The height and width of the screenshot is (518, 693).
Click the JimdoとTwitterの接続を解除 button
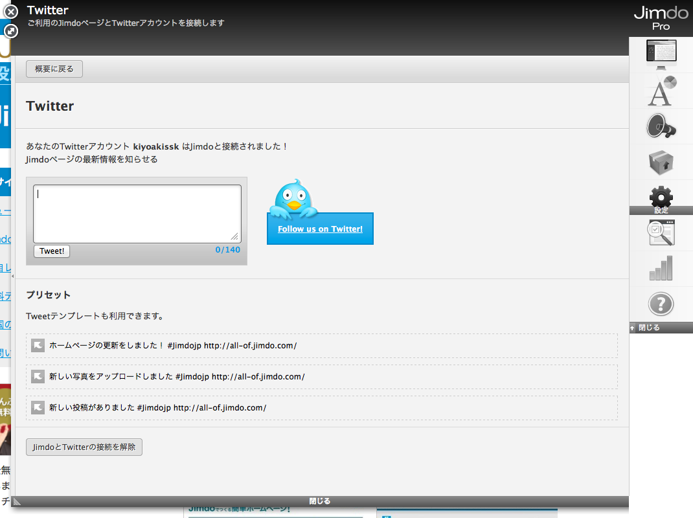[x=84, y=447]
